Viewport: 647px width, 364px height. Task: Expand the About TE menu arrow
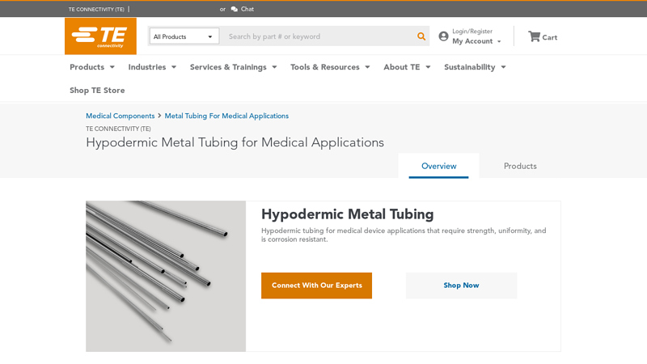(428, 67)
